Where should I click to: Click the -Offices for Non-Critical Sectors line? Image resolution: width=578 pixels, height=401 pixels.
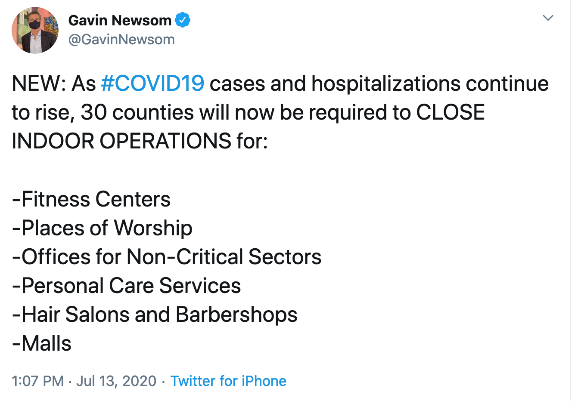click(167, 257)
